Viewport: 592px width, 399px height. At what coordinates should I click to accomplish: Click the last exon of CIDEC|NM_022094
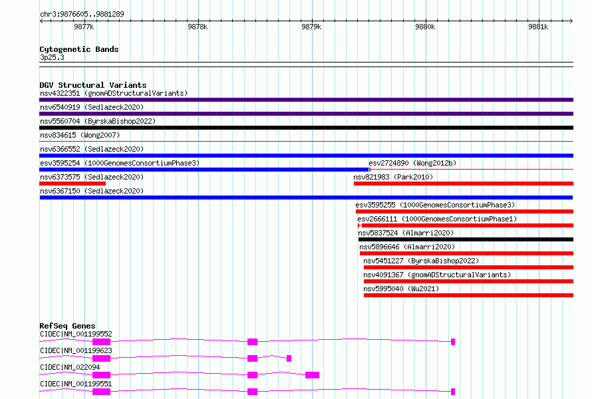(312, 375)
